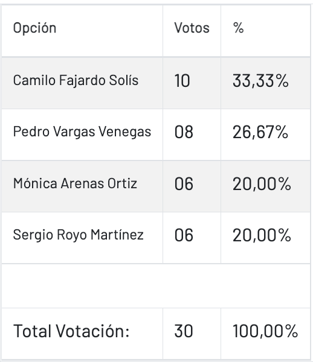Image resolution: width=313 pixels, height=362 pixels.
Task: Select the Pedro Vargas Venegas name
Action: coord(82,132)
